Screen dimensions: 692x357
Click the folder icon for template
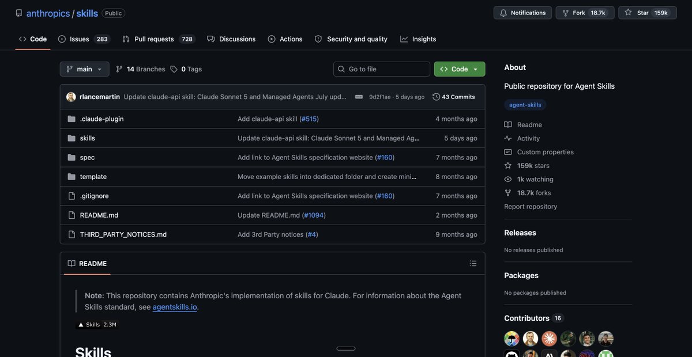click(x=72, y=177)
